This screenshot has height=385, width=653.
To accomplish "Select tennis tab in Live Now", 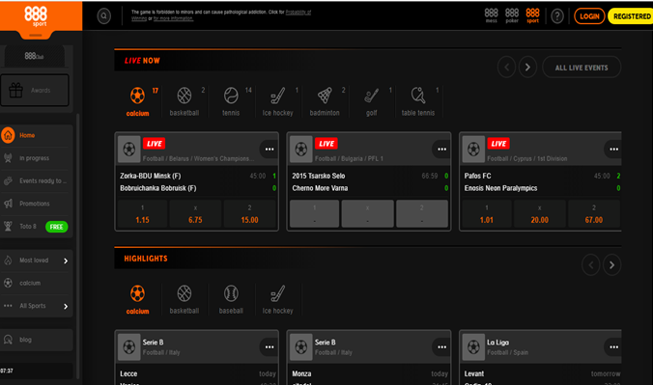I will click(x=231, y=101).
